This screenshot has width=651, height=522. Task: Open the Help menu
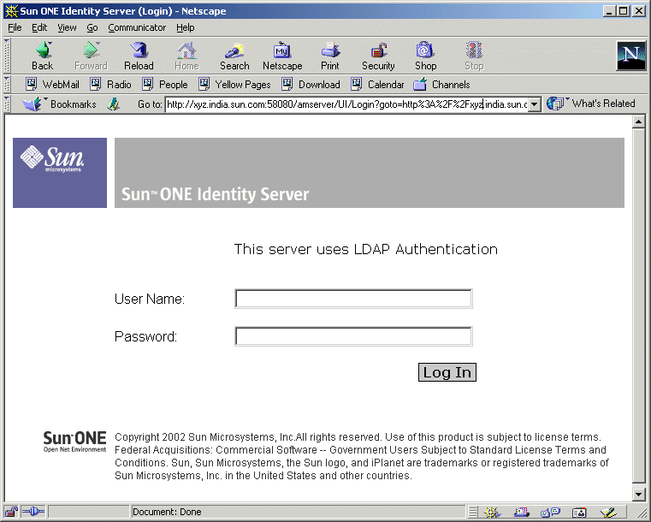(185, 27)
